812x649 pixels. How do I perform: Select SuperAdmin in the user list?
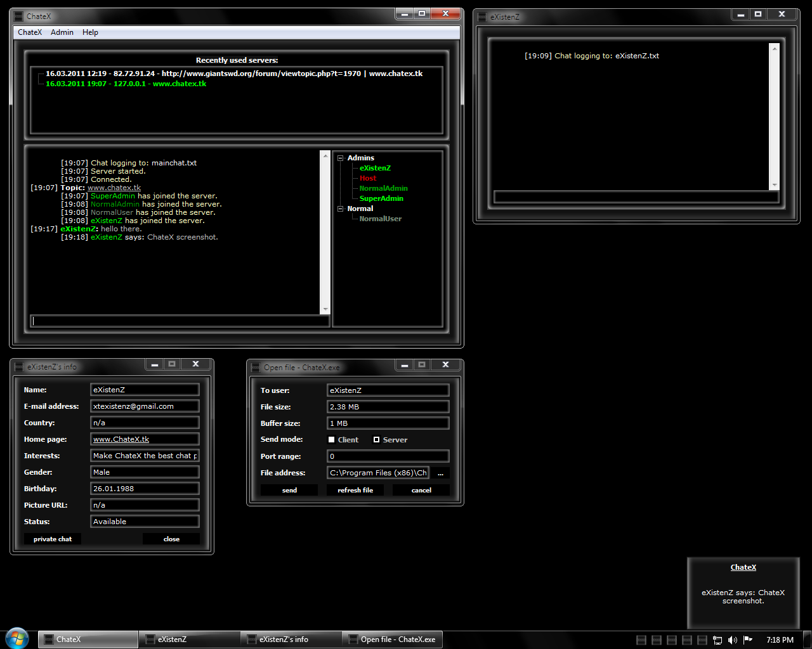pyautogui.click(x=381, y=198)
